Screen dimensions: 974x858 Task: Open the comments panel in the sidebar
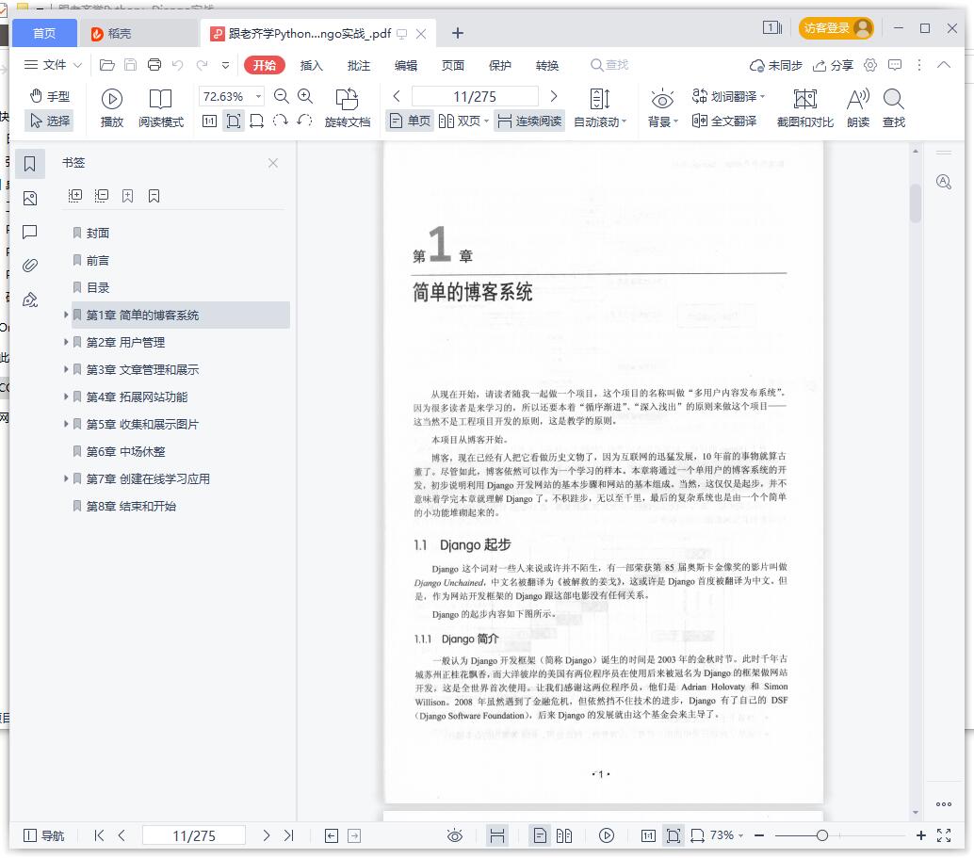pyautogui.click(x=30, y=232)
